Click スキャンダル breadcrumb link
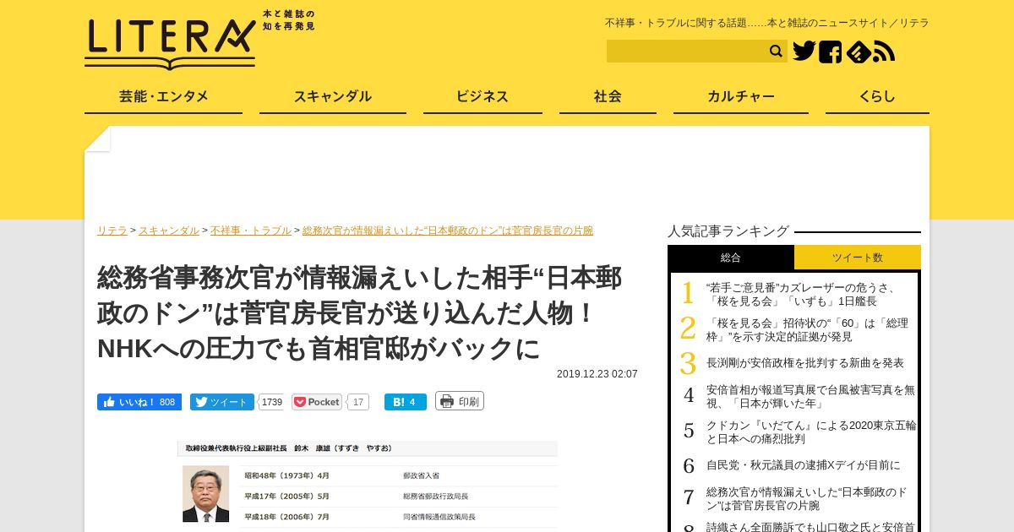1014x532 pixels. [x=169, y=231]
